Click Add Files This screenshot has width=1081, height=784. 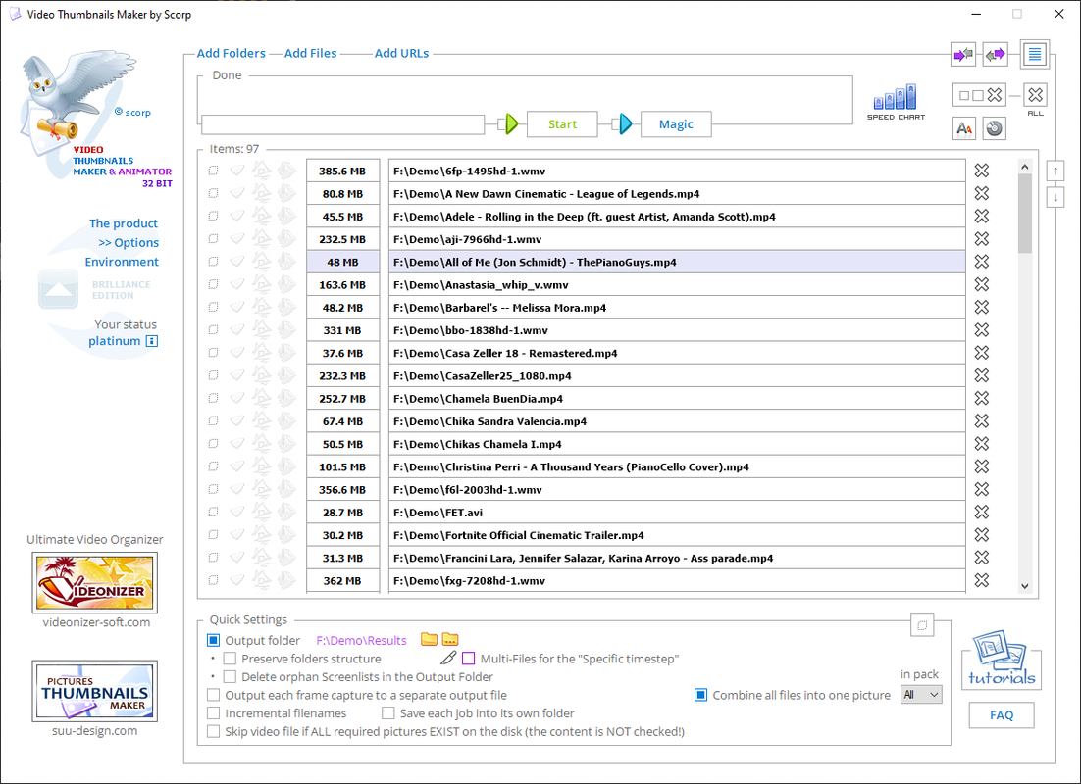coord(310,53)
